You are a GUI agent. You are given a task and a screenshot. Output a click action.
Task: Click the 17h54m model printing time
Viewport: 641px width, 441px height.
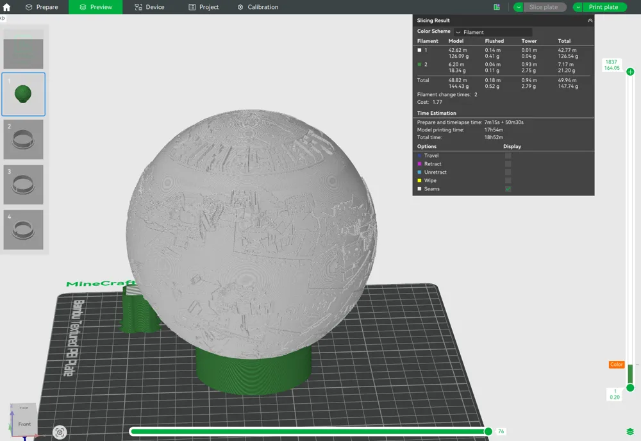494,130
